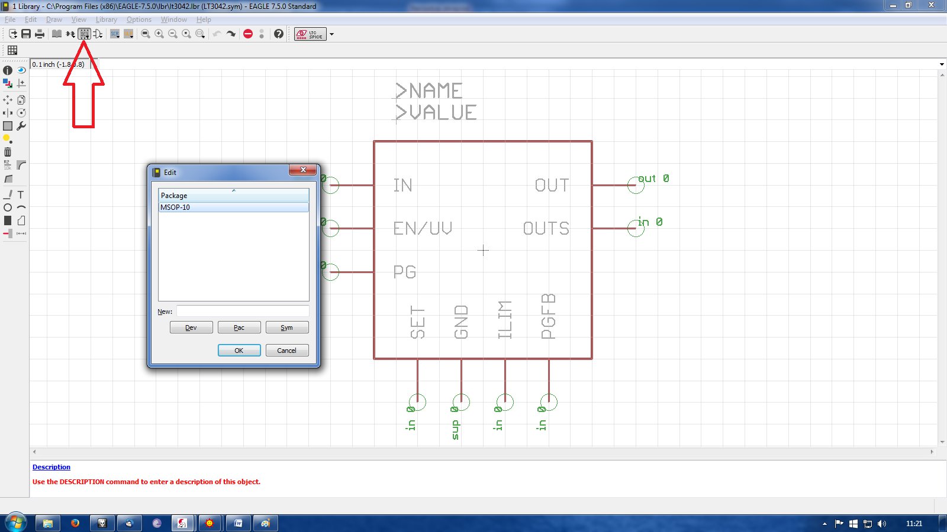Select the Change wrench tool

(x=21, y=126)
